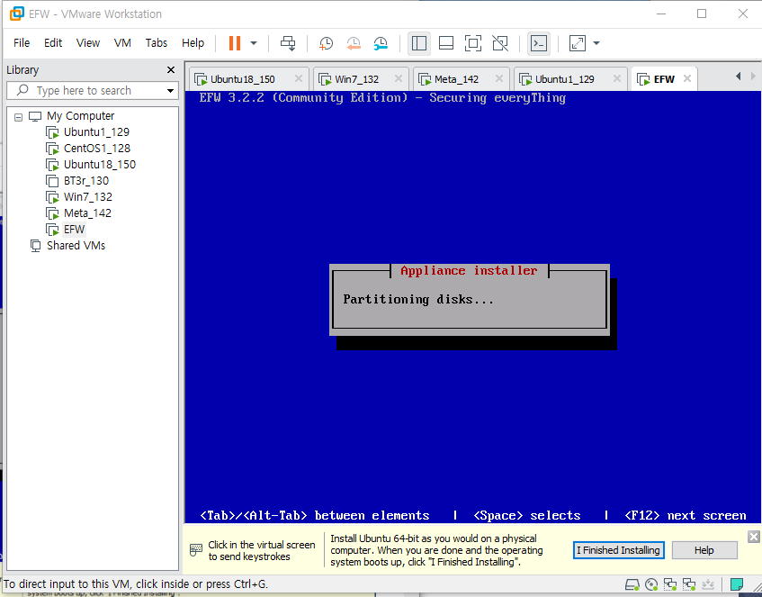
Task: Toggle Unity mode icon
Action: 500,43
